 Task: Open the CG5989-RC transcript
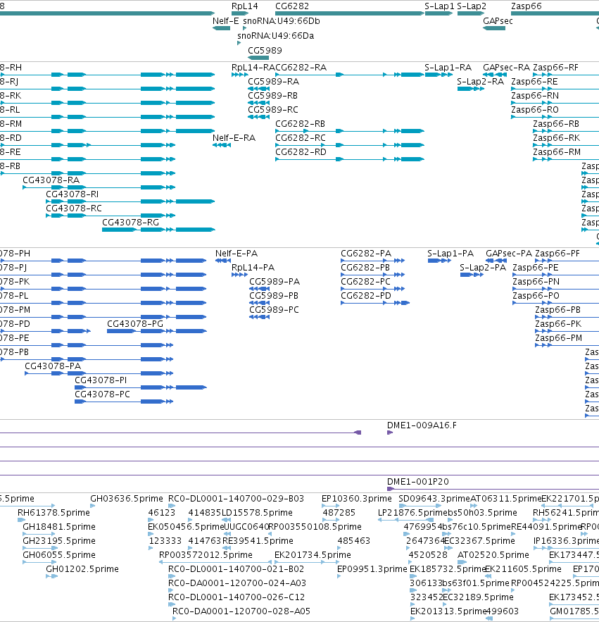coord(258,117)
